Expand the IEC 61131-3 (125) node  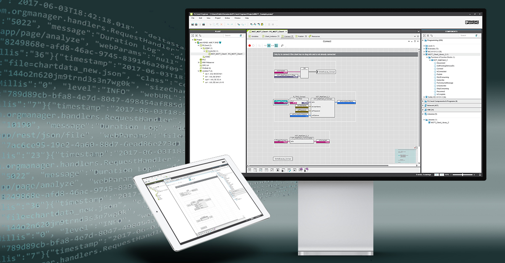tap(424, 52)
